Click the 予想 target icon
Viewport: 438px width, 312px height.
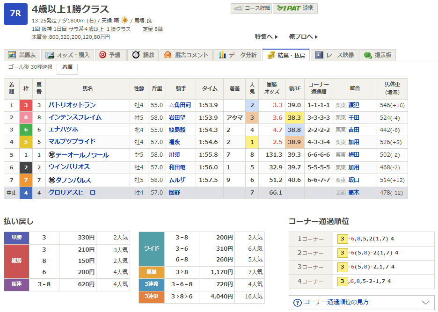click(x=102, y=55)
